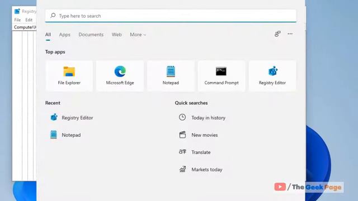The width and height of the screenshot is (358, 201).
Task: Click the Registry Editor title bar icon
Action: pos(17,11)
